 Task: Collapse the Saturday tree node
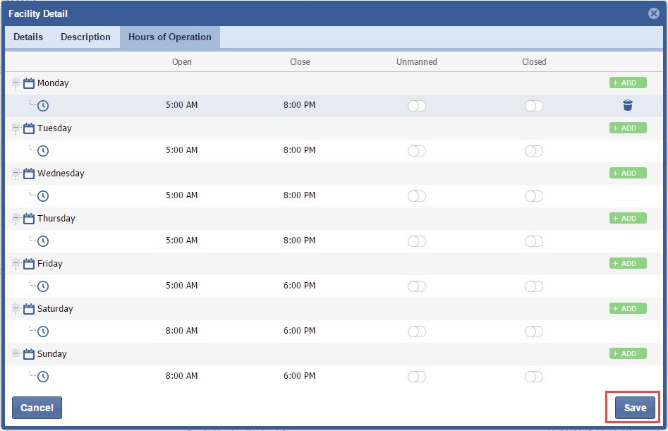(x=16, y=309)
